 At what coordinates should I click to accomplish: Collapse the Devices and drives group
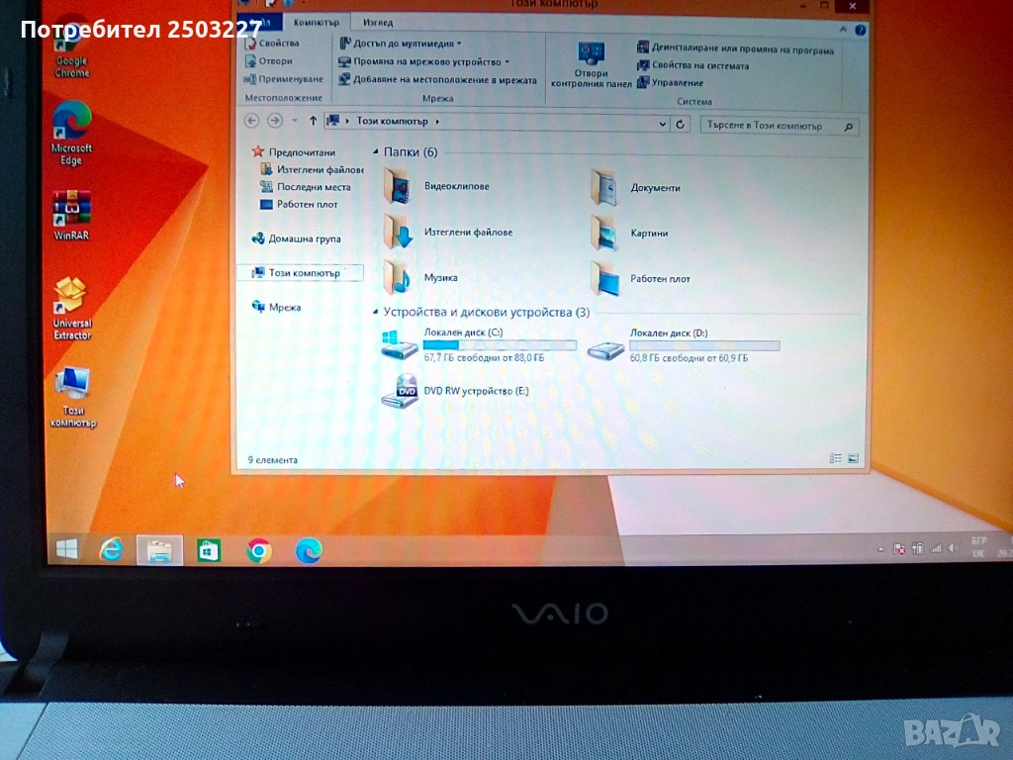coord(376,313)
